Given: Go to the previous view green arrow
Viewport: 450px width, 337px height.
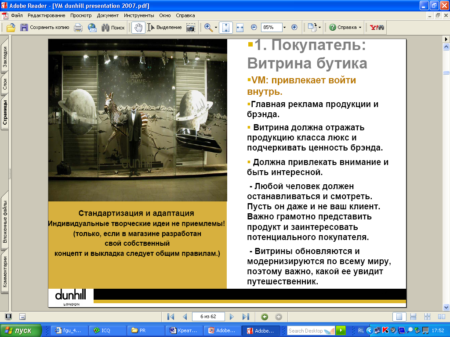Looking at the screenshot, I should point(265,317).
